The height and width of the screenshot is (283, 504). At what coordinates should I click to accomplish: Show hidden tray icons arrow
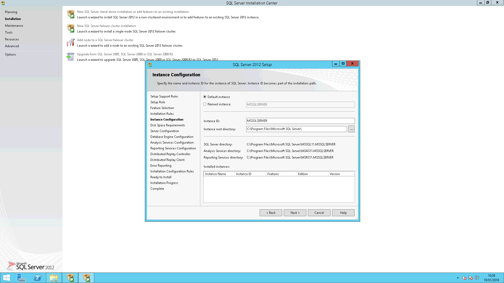(x=458, y=278)
